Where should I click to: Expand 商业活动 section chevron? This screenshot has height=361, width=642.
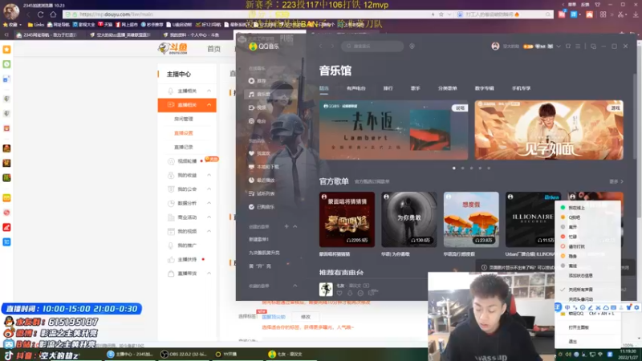209,217
